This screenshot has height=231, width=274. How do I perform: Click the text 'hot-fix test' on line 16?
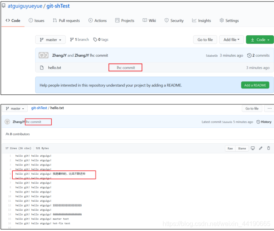coord(61,223)
